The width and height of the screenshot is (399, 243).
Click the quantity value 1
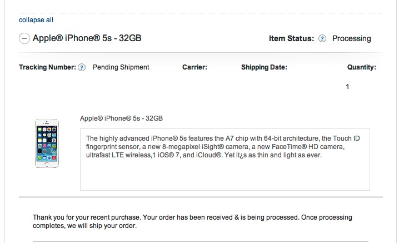click(x=347, y=87)
